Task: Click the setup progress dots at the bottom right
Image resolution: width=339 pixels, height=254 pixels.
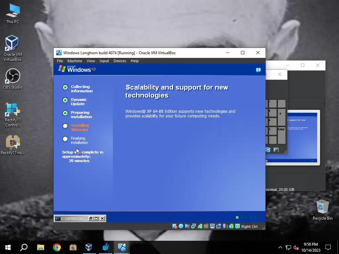Action: tap(246, 218)
